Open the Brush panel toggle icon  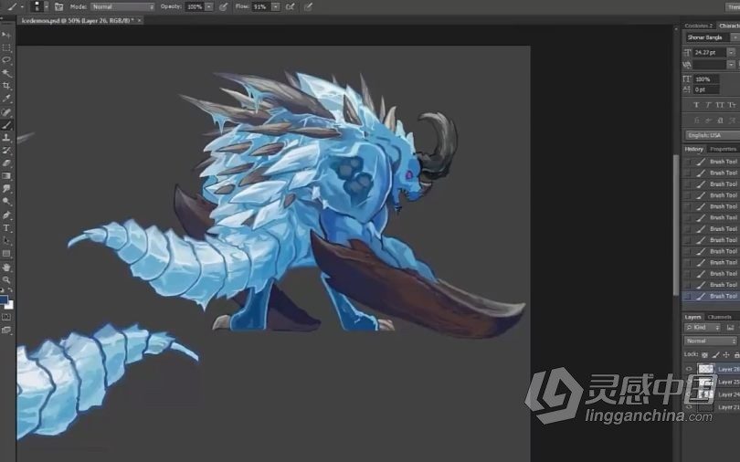59,6
